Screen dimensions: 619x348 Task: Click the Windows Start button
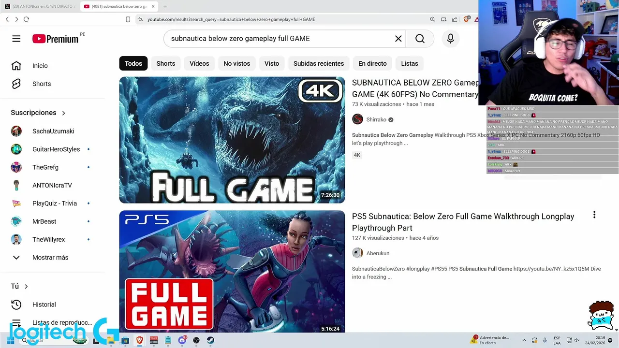(x=10, y=341)
